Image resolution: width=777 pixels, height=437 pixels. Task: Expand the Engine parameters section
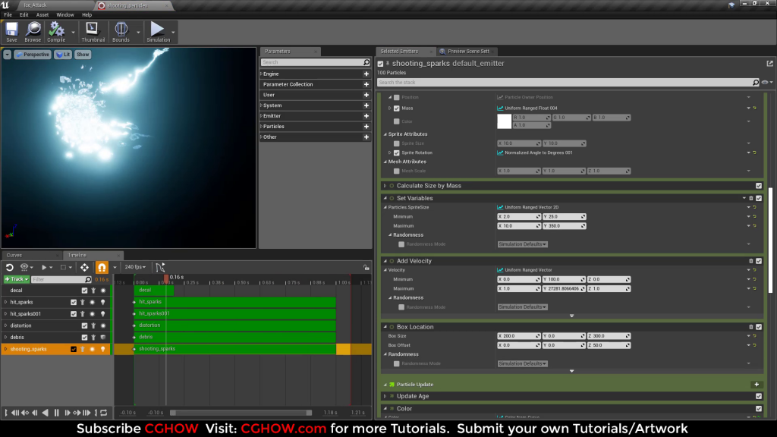pos(261,74)
